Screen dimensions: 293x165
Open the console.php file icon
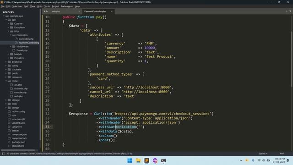point(11,93)
